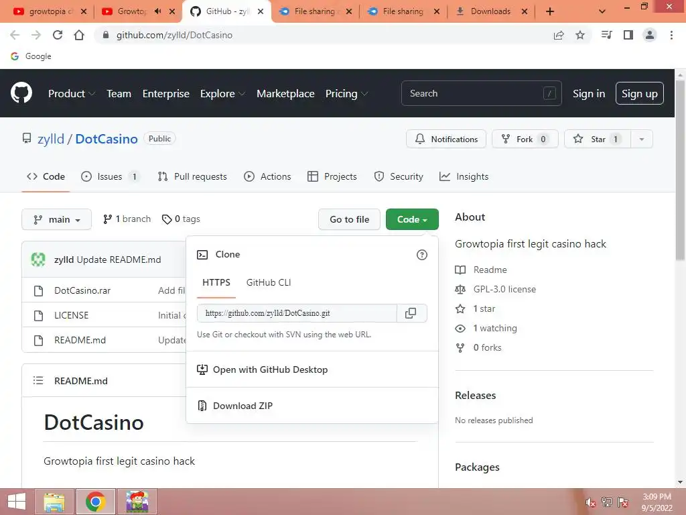Expand the Pricing menu
The width and height of the screenshot is (686, 515).
click(346, 94)
